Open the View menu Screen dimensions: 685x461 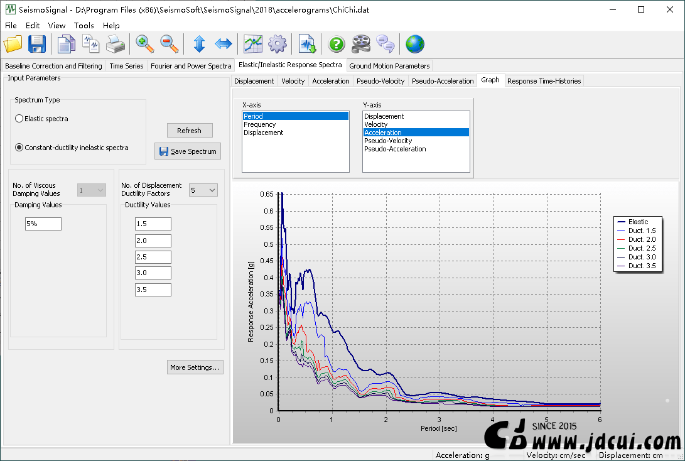point(57,25)
